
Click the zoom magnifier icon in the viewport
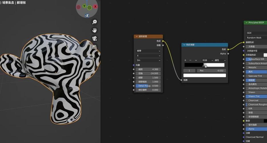(x=94, y=22)
